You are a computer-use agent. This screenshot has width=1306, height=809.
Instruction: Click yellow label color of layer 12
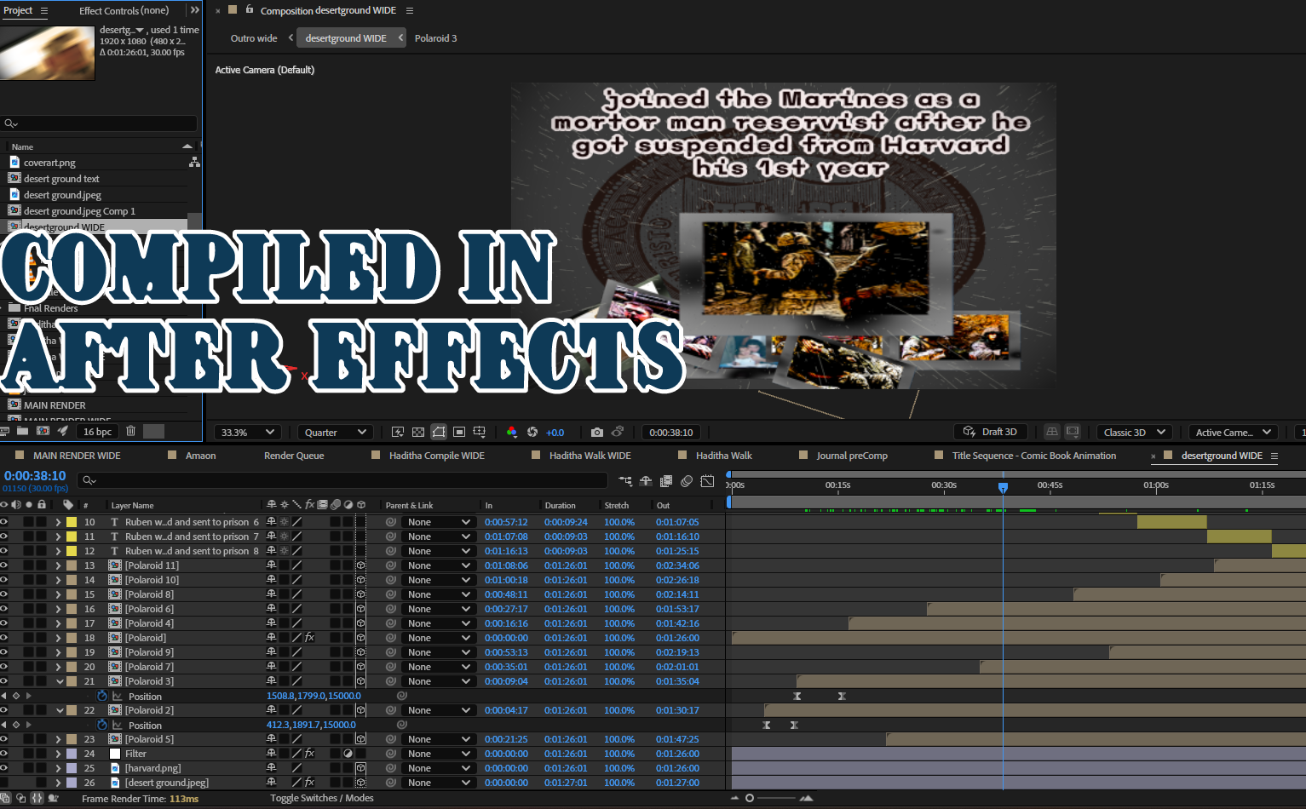(x=72, y=551)
